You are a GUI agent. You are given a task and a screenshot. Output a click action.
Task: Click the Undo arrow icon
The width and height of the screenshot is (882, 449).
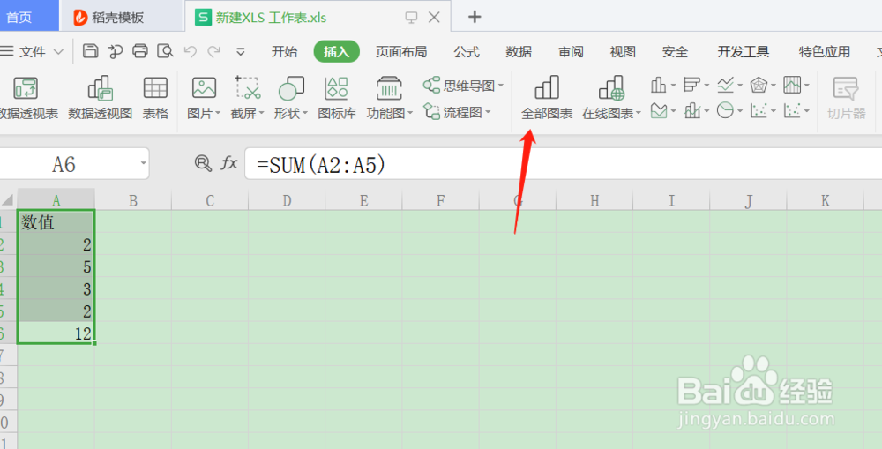coord(191,52)
